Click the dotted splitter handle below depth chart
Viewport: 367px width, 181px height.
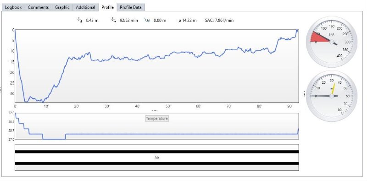pos(155,110)
